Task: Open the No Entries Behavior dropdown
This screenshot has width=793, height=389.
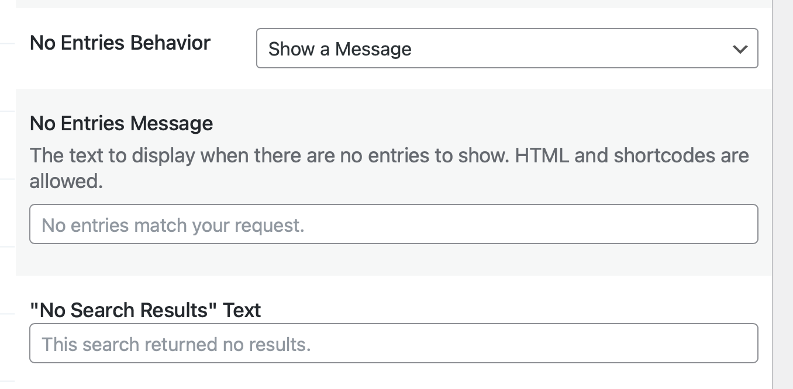Action: tap(506, 48)
